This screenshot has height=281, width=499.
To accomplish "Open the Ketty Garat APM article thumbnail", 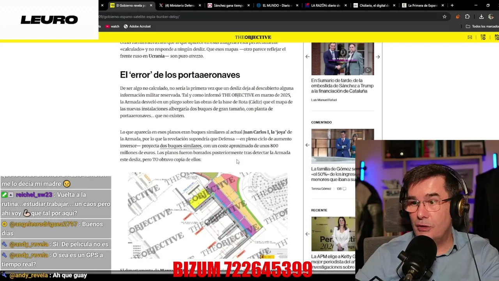I will (333, 234).
